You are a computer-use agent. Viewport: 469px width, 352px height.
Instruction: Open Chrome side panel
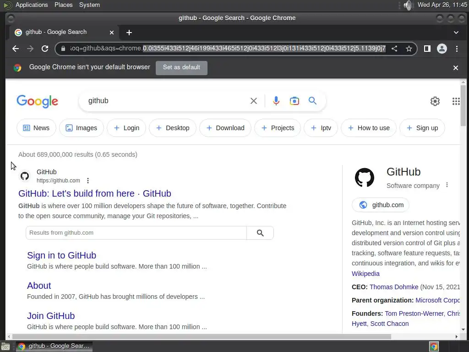tap(427, 49)
